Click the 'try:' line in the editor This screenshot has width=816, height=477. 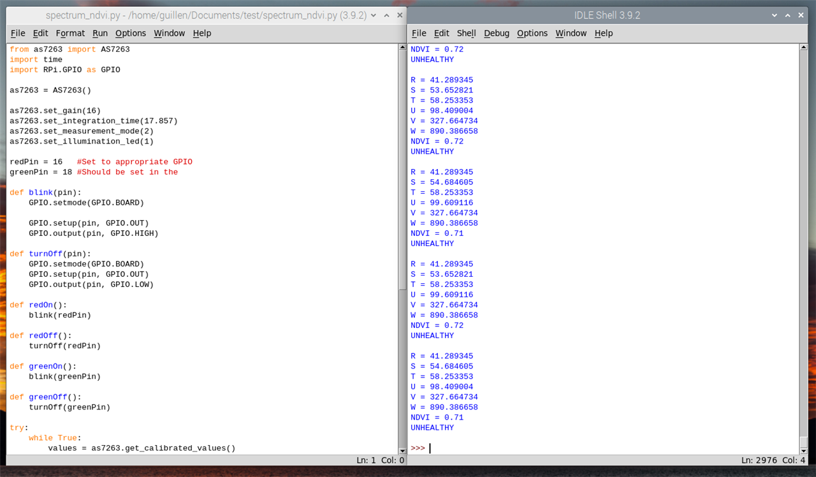click(x=19, y=427)
